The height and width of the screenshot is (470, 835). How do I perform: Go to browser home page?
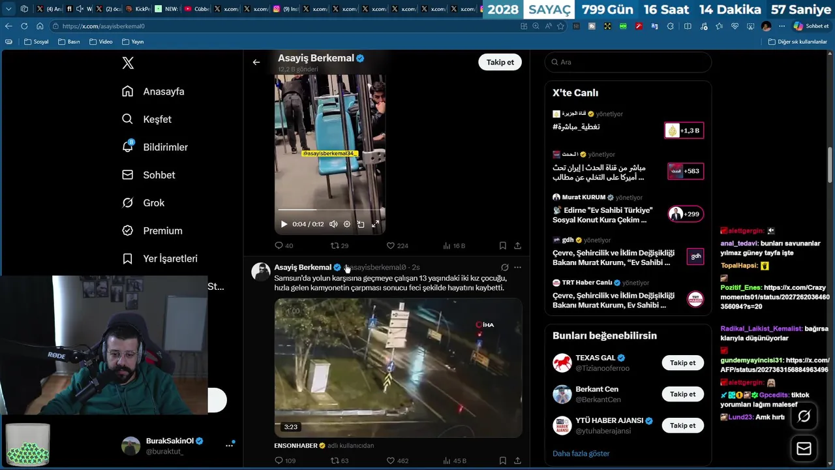(x=40, y=26)
